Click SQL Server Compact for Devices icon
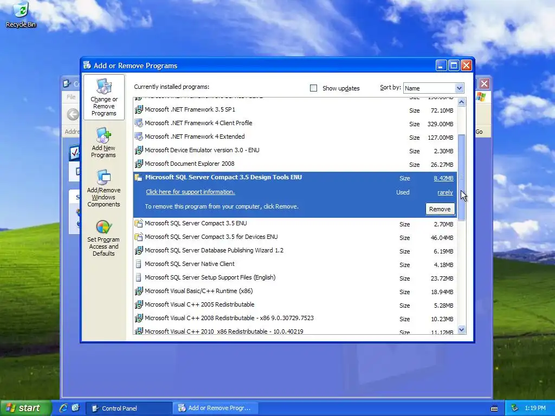The height and width of the screenshot is (416, 555). (x=139, y=237)
